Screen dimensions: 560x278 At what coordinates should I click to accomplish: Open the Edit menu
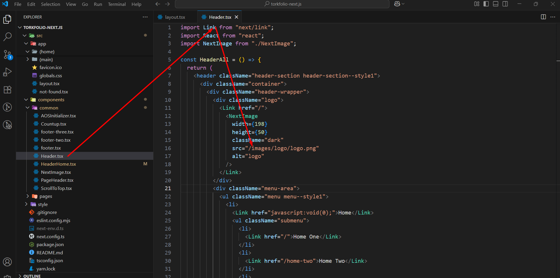pyautogui.click(x=31, y=4)
